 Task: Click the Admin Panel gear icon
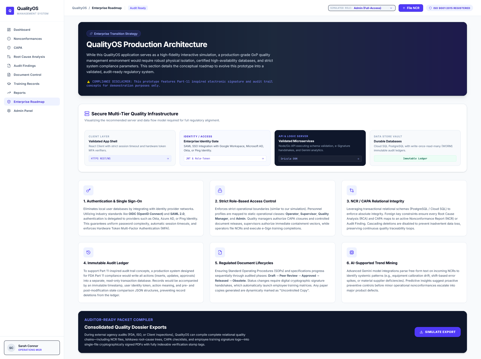pyautogui.click(x=9, y=111)
